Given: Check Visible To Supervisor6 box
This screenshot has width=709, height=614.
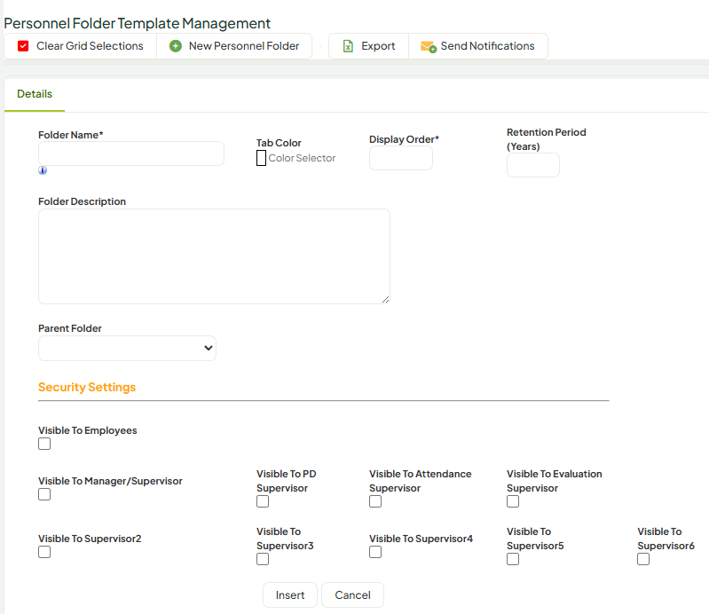Looking at the screenshot, I should coord(643,560).
